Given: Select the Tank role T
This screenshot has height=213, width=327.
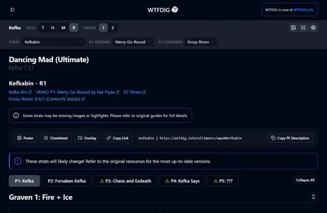Looking at the screenshot, I should (43, 28).
